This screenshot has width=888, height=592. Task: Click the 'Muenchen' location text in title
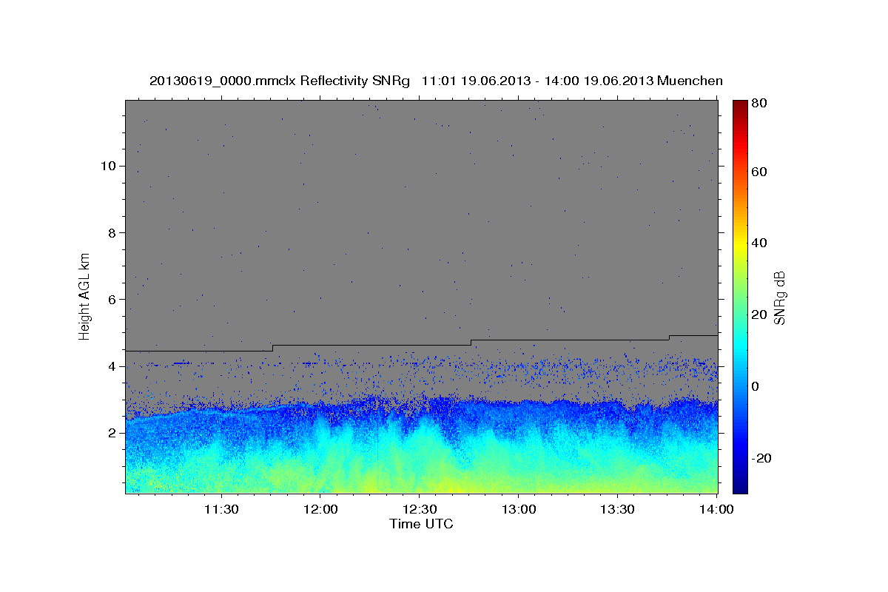coord(689,81)
